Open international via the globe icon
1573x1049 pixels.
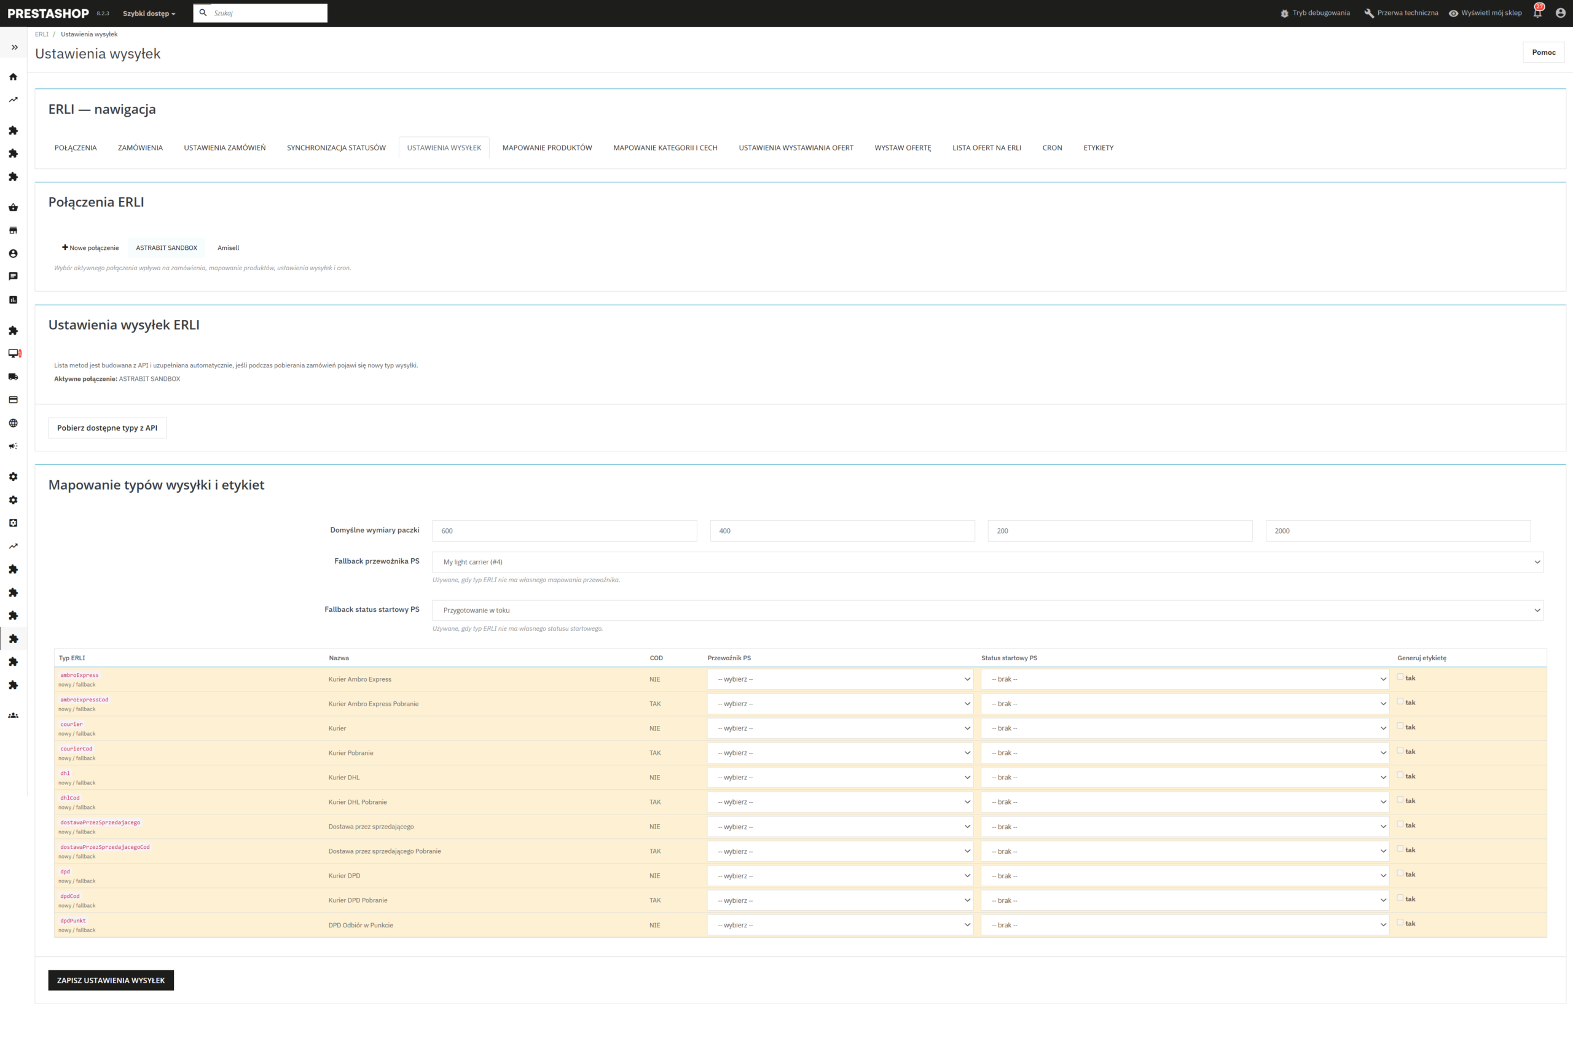(14, 423)
